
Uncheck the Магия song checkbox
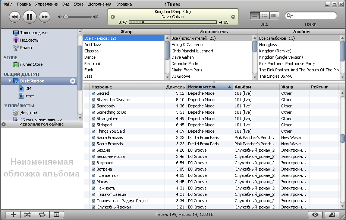point(93,182)
